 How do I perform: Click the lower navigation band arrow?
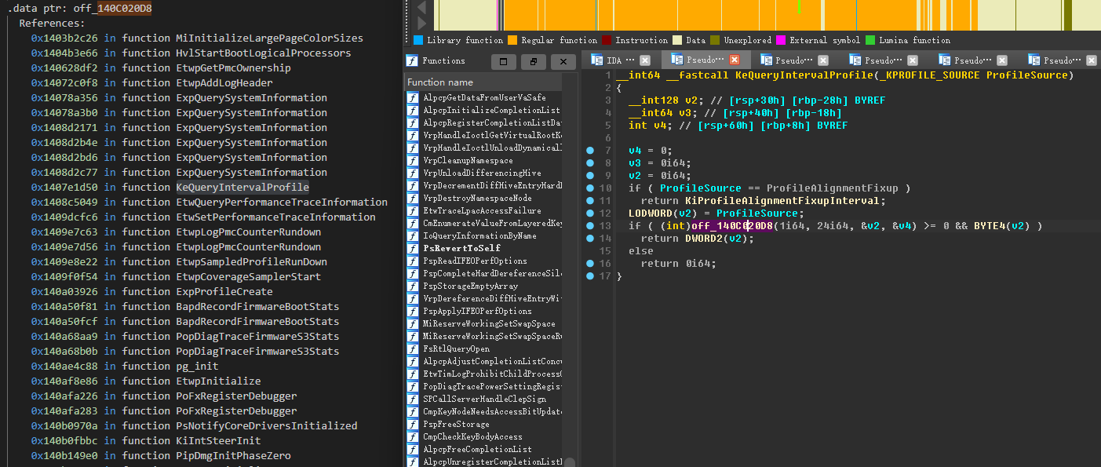421,24
